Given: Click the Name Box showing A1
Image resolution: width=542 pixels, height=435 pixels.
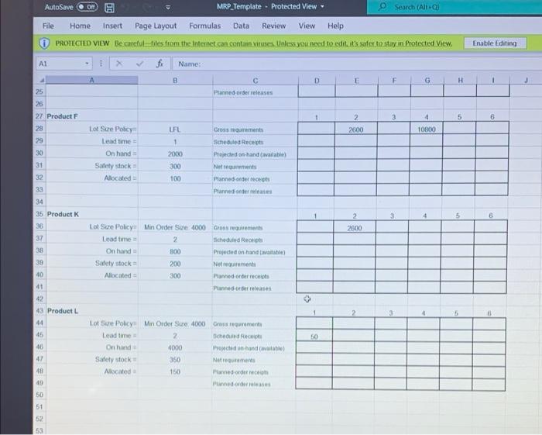Looking at the screenshot, I should coord(64,64).
